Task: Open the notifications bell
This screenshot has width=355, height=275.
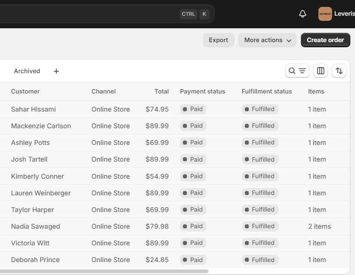Action: 303,14
